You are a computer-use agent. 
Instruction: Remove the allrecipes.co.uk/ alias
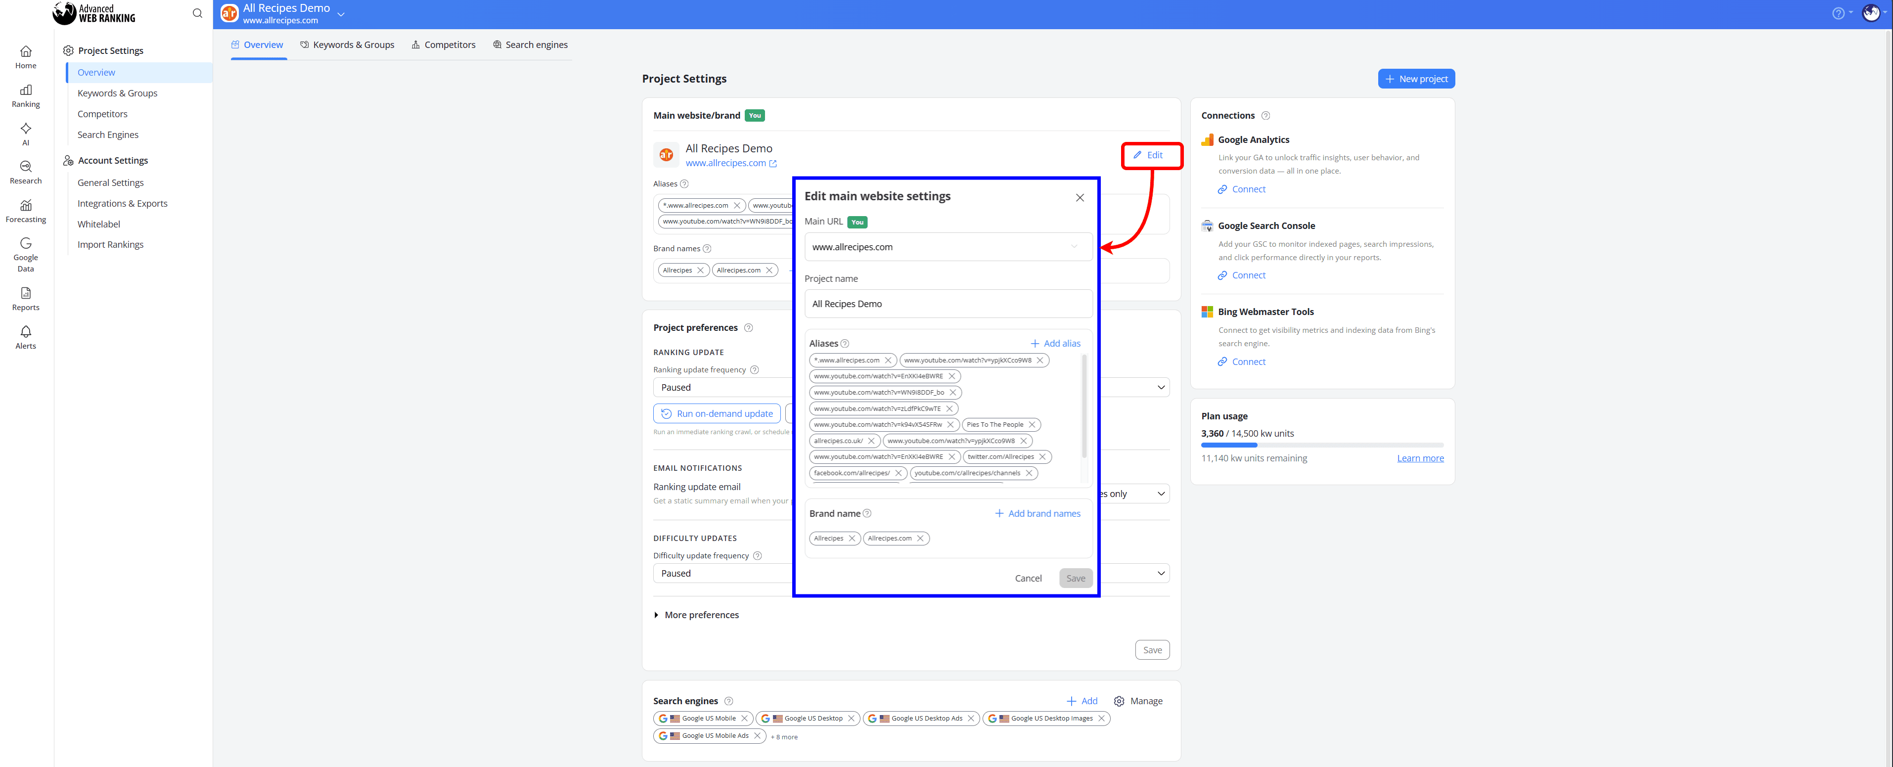coord(871,441)
